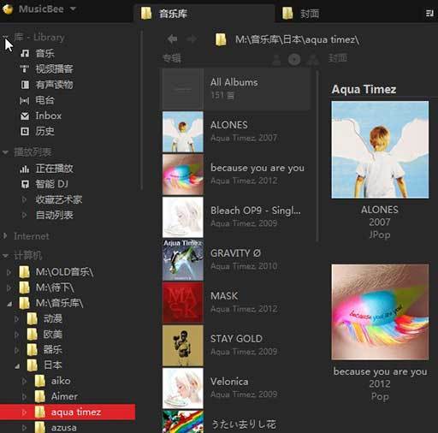The height and width of the screenshot is (433, 438).
Task: Click the Aqua Timez artist heading
Action: [364, 89]
